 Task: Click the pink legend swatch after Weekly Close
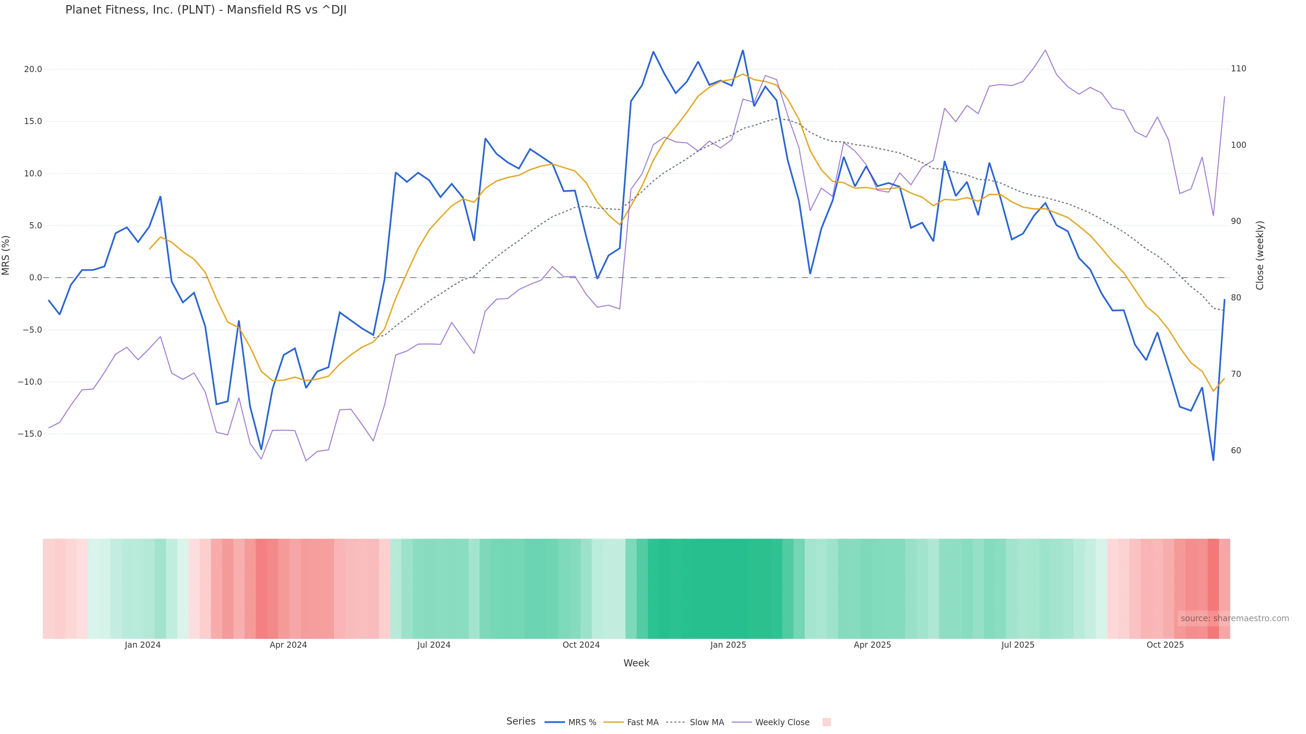pyautogui.click(x=826, y=722)
